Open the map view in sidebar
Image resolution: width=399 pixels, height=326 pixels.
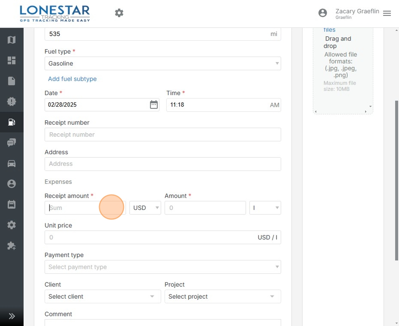pos(11,40)
